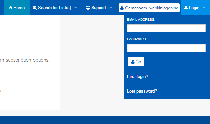Focus the Email Address input field
The image size is (210, 124).
(166, 28)
